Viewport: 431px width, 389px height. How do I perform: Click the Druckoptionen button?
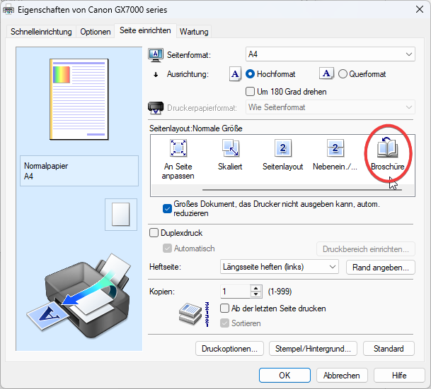(x=229, y=349)
